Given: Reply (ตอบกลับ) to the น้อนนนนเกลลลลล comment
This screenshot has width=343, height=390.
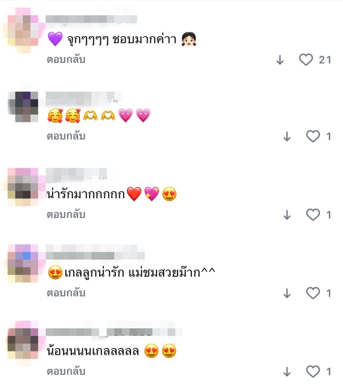Looking at the screenshot, I should tap(66, 372).
